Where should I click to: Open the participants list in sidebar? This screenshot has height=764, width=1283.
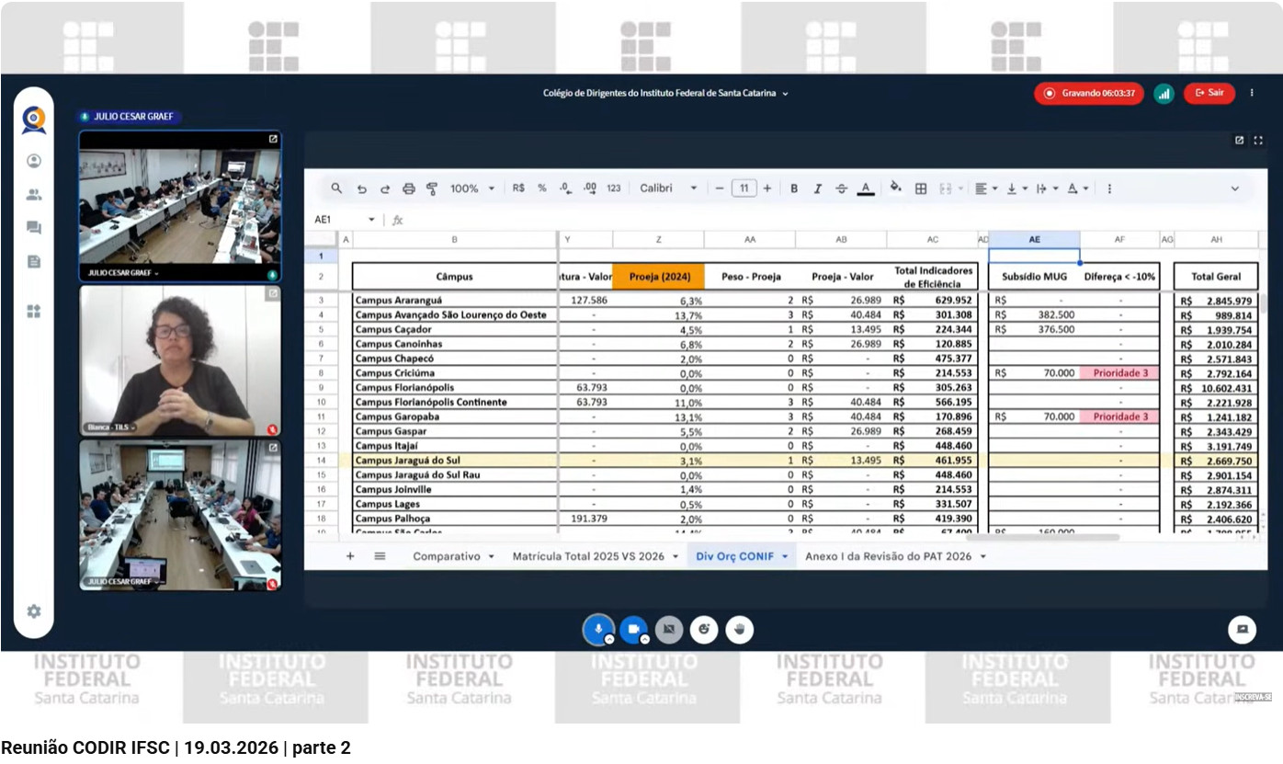[x=34, y=195]
